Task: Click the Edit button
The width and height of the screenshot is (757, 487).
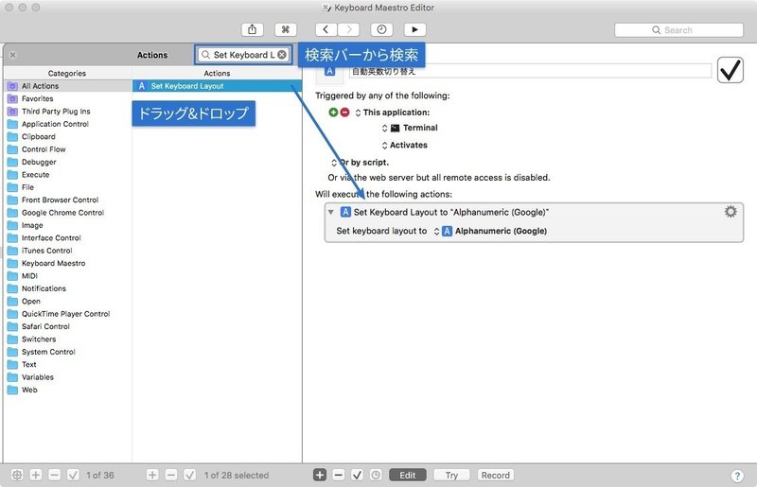Action: point(408,475)
